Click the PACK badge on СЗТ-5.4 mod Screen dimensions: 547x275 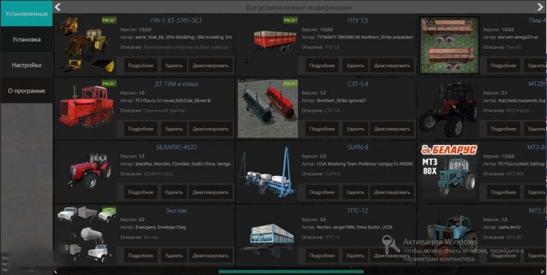tap(291, 84)
